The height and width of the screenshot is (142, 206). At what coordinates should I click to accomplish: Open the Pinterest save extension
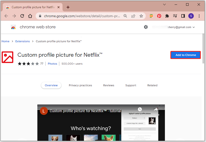point(159,16)
